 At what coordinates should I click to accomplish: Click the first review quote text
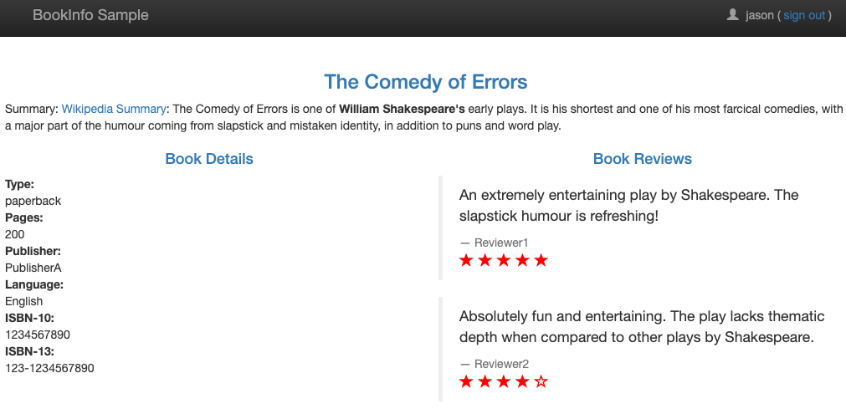[629, 206]
